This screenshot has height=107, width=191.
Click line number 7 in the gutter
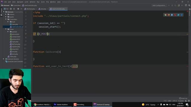26,34
